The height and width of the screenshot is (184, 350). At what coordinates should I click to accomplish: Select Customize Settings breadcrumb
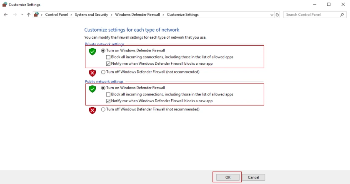(182, 15)
